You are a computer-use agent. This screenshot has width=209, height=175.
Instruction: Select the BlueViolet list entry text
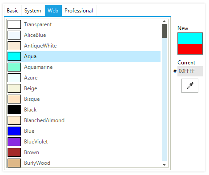36,142
